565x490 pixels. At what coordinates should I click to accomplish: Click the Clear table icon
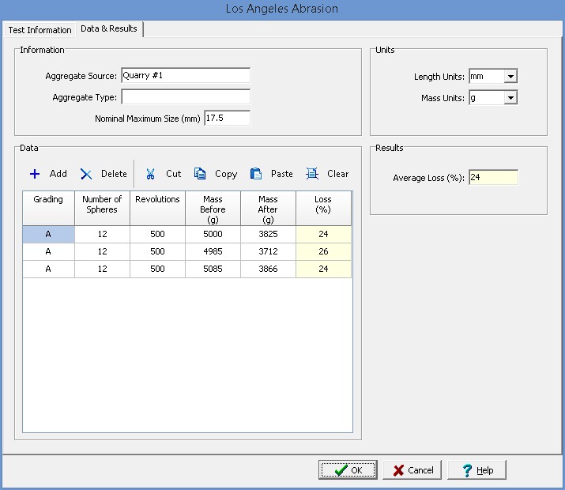tap(312, 174)
